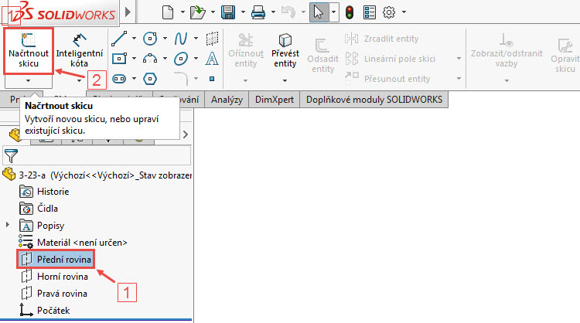Open the Arc tool dropdown arrow
This screenshot has width=580, height=323.
[x=165, y=58]
